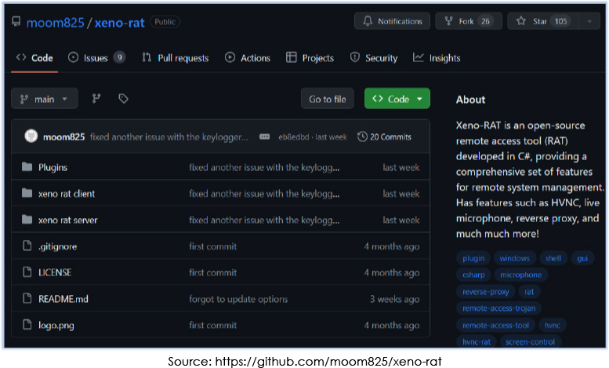This screenshot has height=368, width=609.
Task: Click the Notifications bell button
Action: pyautogui.click(x=392, y=21)
